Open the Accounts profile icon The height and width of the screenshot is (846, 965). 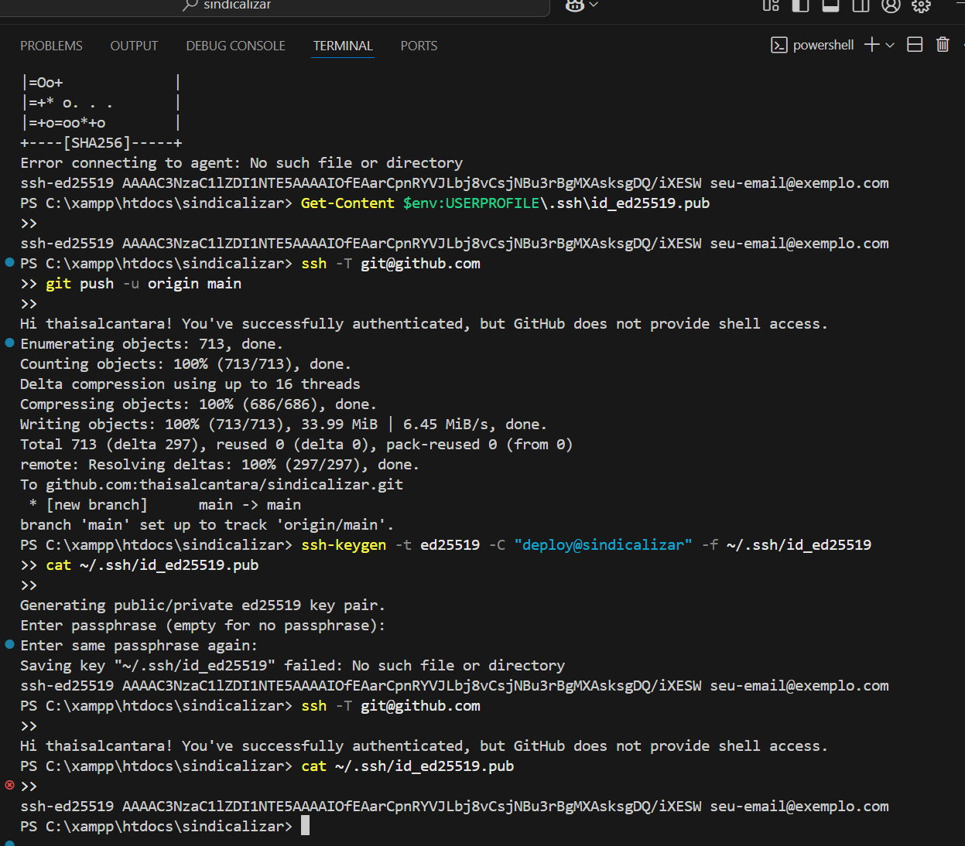pyautogui.click(x=891, y=5)
